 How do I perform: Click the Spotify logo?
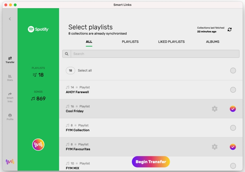(38, 29)
